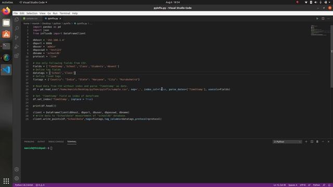This screenshot has width=333, height=187.
Task: Open the Edit menu
Action: pos(22,13)
